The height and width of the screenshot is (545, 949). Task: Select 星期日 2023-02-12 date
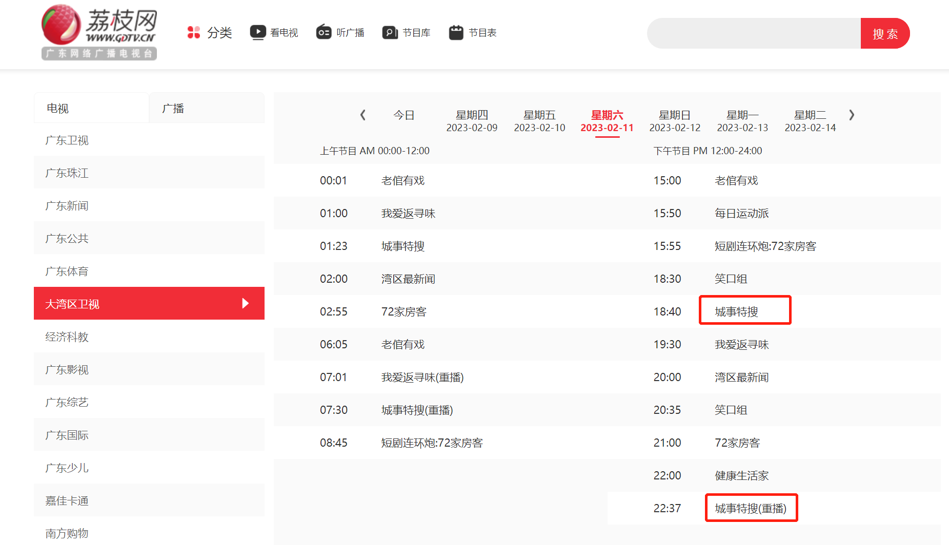click(x=675, y=121)
